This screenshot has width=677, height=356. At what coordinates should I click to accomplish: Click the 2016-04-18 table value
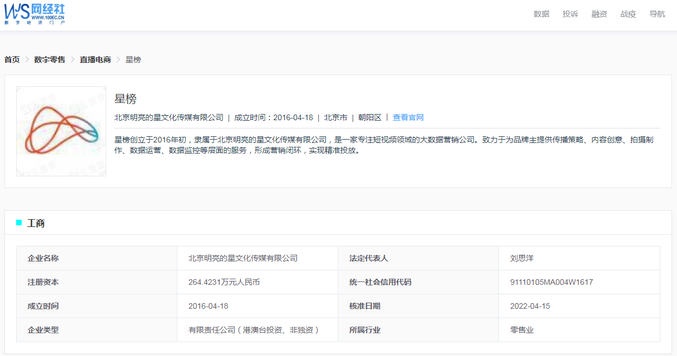tap(208, 306)
